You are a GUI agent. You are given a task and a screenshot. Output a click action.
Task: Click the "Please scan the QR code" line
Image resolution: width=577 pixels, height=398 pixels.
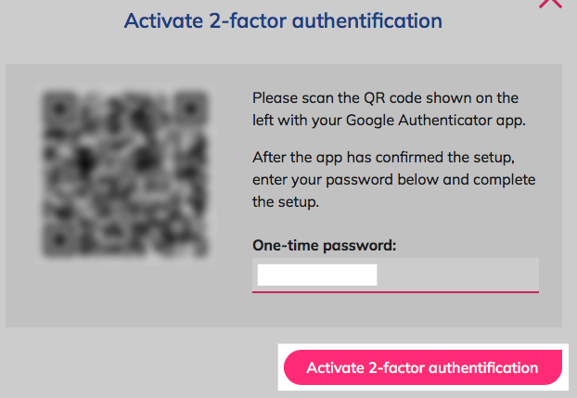click(385, 98)
